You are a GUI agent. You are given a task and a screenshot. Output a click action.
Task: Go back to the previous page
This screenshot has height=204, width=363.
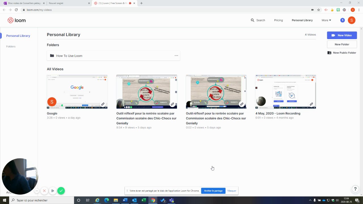(x=4, y=10)
